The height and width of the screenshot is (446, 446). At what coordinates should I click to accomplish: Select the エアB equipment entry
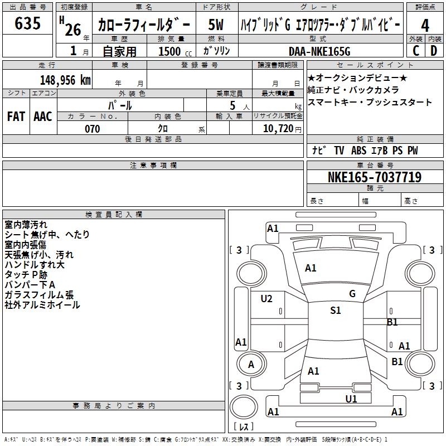tap(380, 151)
